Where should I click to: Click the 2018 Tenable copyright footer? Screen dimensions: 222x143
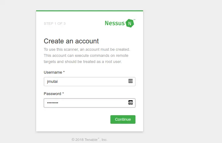point(90,140)
